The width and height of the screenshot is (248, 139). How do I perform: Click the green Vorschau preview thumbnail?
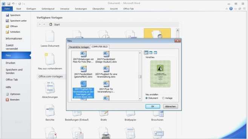click(161, 74)
